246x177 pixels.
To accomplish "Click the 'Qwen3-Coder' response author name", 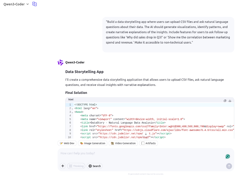I will coord(75,62).
